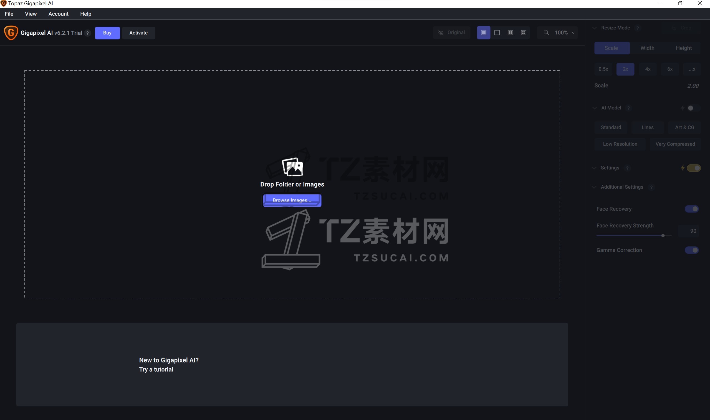Collapse the Resize Mode section
This screenshot has height=420, width=710.
pos(594,28)
